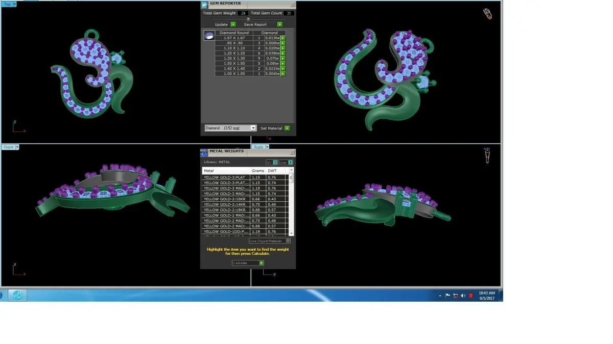
Task: Select the YELLOW GOLD-2:18KR row
Action: coord(245,210)
